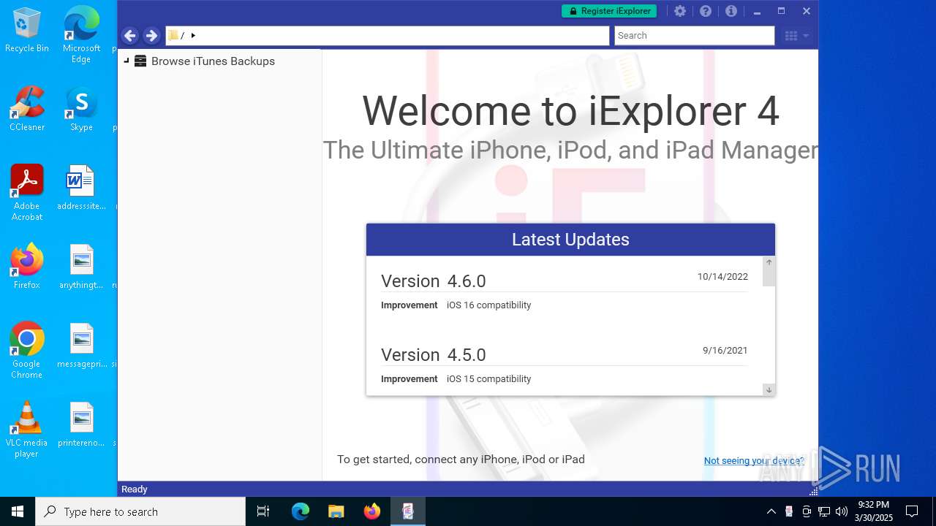Select the iExplorer taskbar button
The image size is (936, 526).
pyautogui.click(x=408, y=511)
